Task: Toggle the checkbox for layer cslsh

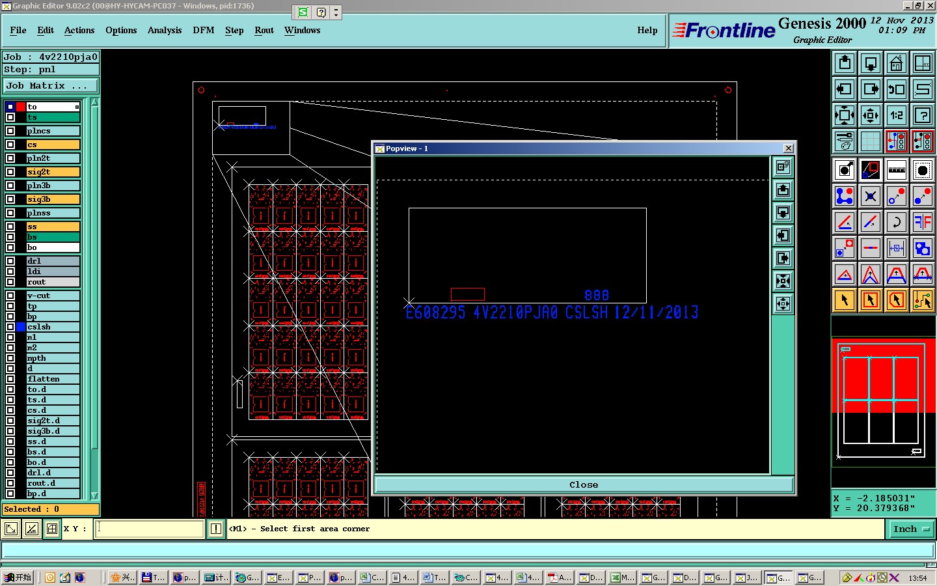Action: coord(10,327)
